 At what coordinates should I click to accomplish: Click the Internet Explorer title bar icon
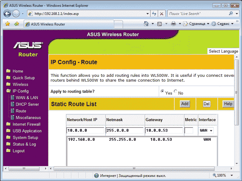(x=6, y=5)
